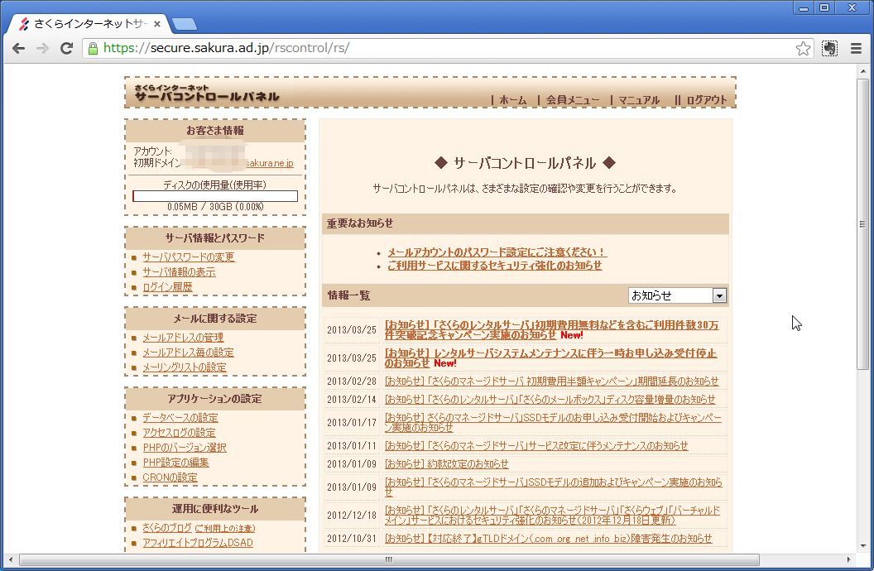Open PHP設定の編集 link
Screen dimensions: 874x571
tap(175, 463)
